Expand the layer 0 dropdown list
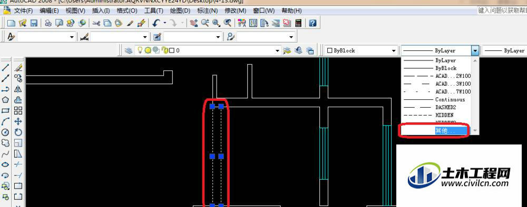The height and width of the screenshot is (207, 527). [277, 51]
